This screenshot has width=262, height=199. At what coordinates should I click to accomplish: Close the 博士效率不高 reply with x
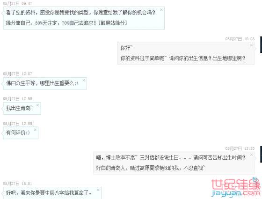[251, 155]
